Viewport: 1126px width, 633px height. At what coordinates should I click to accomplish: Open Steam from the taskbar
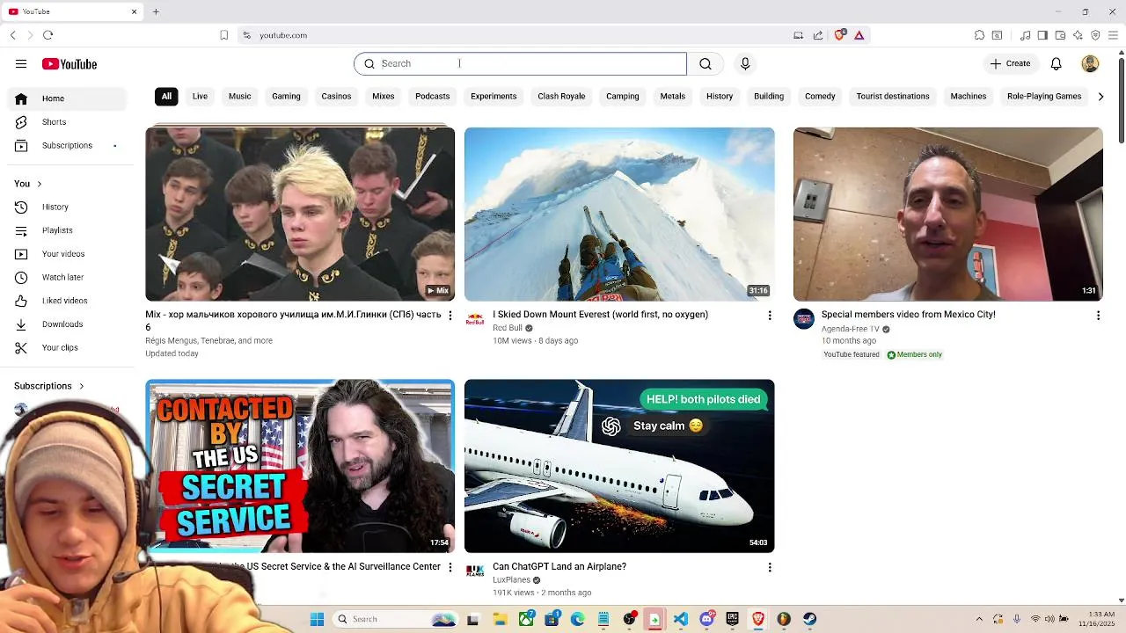tap(809, 620)
